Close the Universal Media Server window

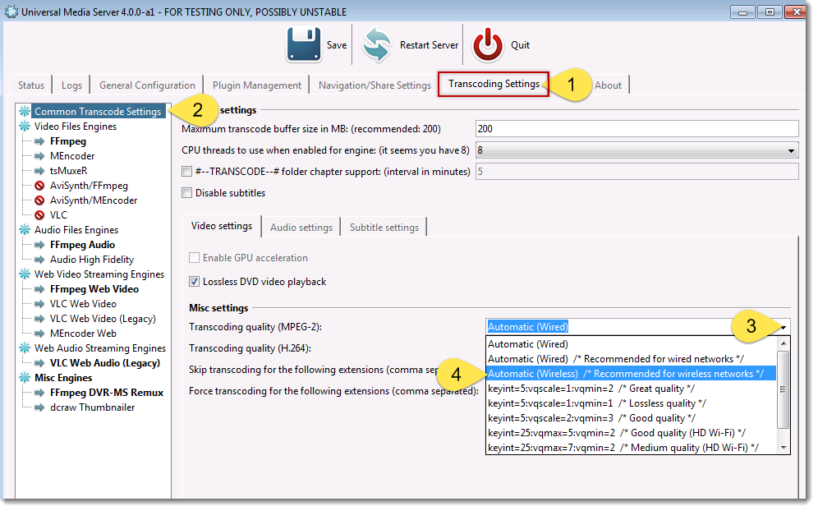pyautogui.click(x=797, y=12)
